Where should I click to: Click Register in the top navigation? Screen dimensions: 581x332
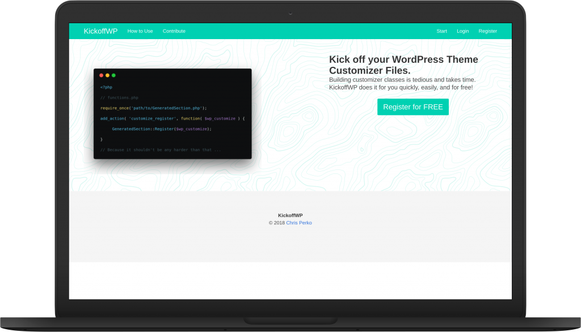(x=487, y=31)
